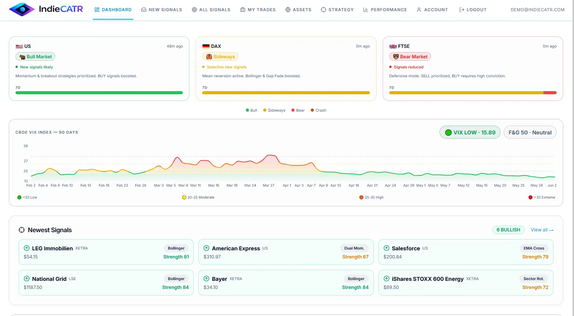The height and width of the screenshot is (316, 574).
Task: Click the <20 Low legend swatch
Action: click(19, 197)
